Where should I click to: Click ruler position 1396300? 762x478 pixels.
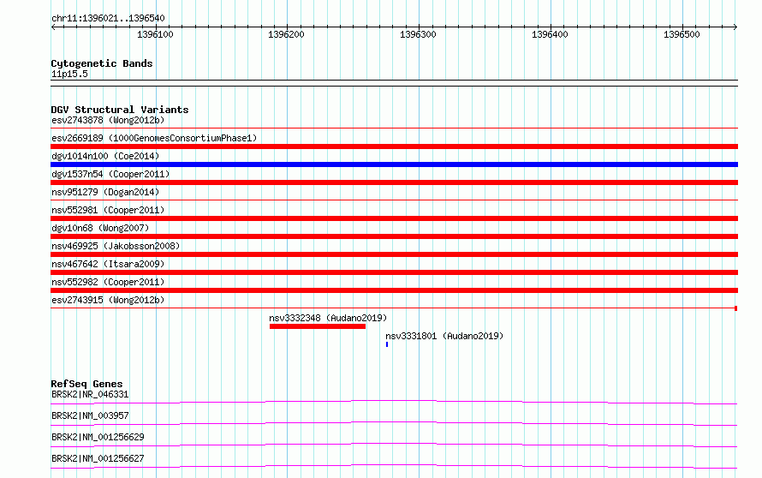click(x=418, y=34)
